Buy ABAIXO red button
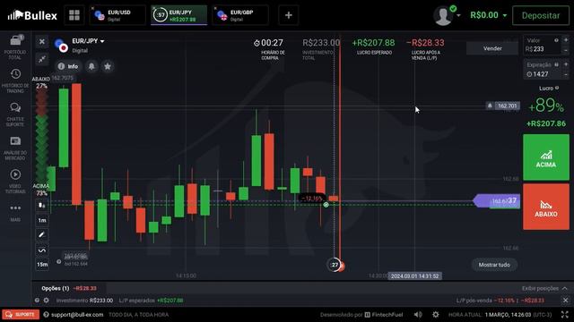 tap(546, 207)
